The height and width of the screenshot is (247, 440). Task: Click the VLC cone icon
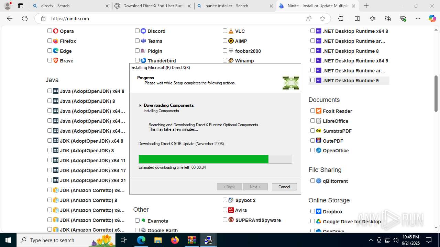coord(231,31)
